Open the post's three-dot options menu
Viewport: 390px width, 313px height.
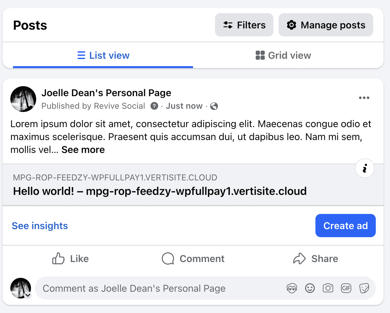coord(364,98)
